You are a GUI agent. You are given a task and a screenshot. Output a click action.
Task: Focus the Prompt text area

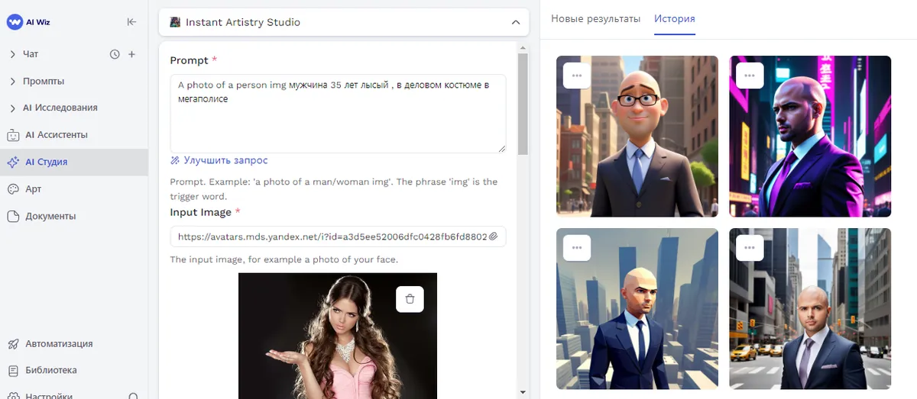pos(338,113)
